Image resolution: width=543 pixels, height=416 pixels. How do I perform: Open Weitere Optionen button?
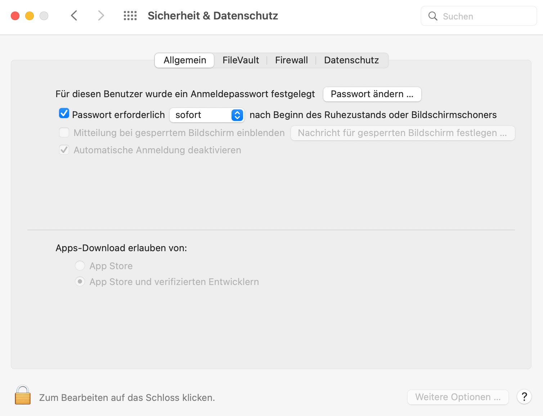point(458,397)
